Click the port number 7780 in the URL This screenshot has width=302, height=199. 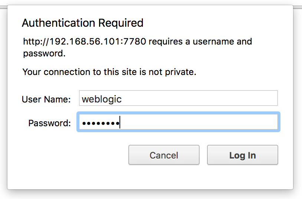point(138,41)
